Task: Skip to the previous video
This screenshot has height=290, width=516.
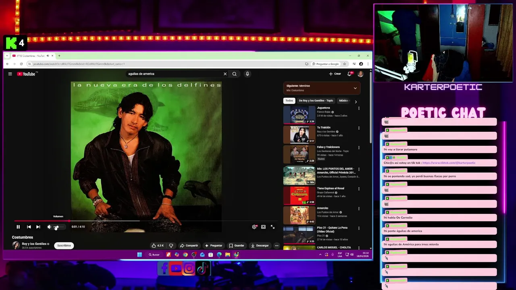Action: point(29,227)
